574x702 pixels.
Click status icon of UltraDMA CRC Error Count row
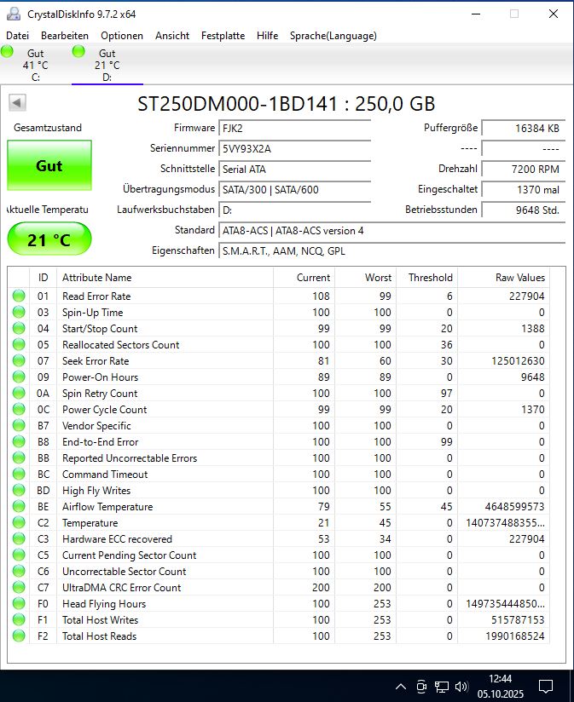(x=19, y=587)
